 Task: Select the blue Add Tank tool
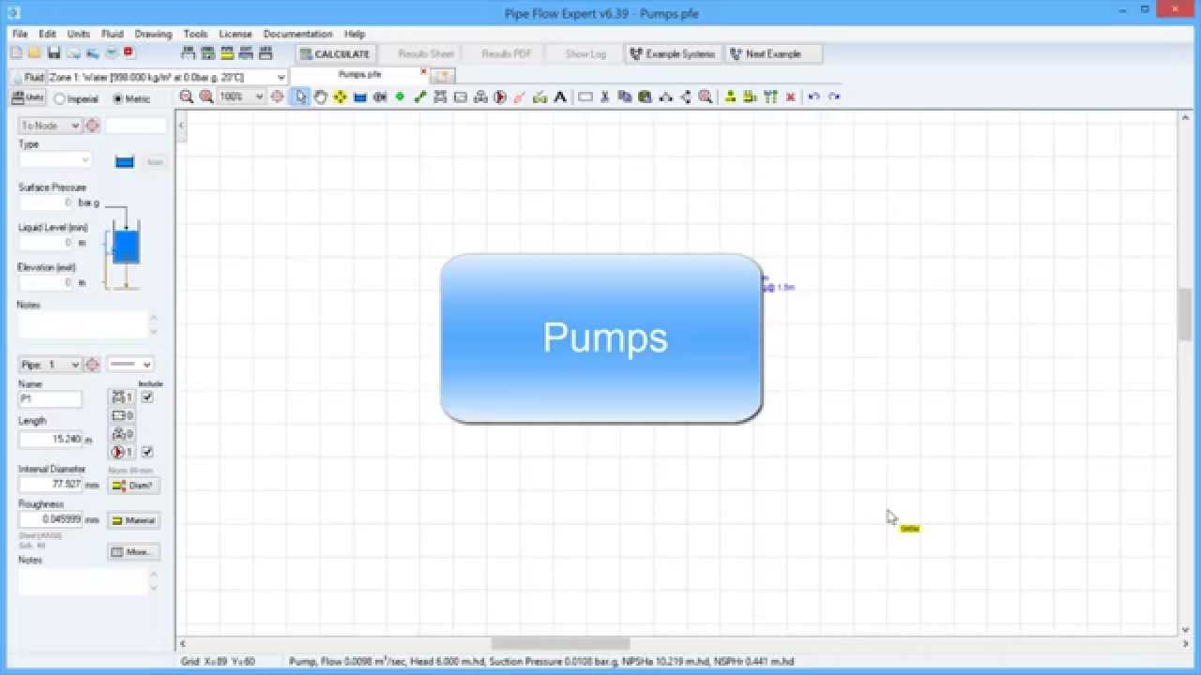[x=359, y=97]
